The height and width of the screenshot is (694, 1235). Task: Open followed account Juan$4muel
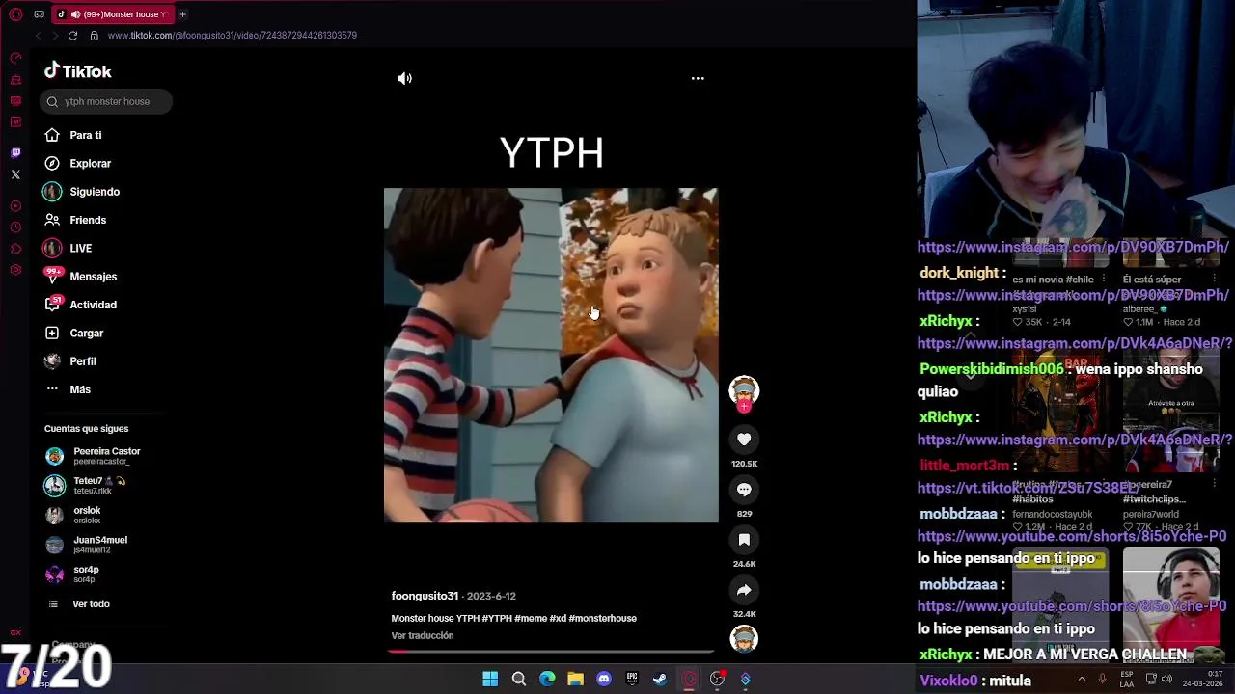86,545
